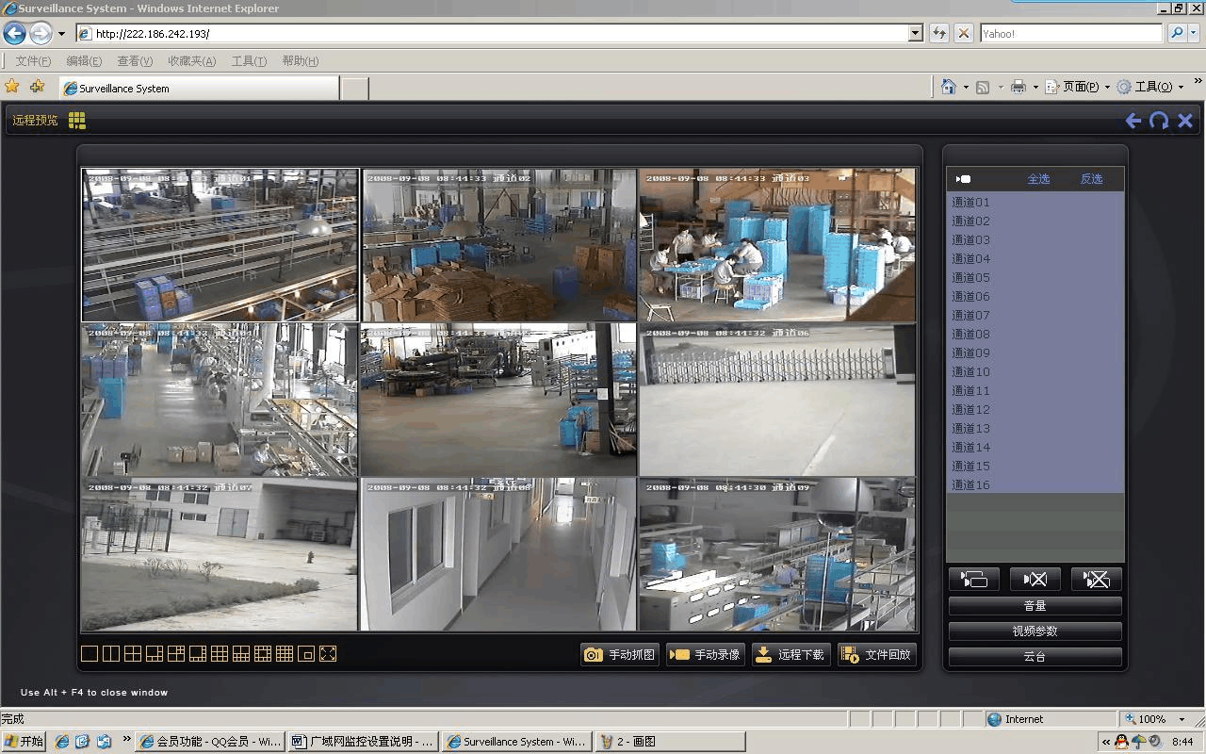This screenshot has height=754, width=1206.
Task: Click the 反选 invert selection link
Action: tap(1091, 179)
